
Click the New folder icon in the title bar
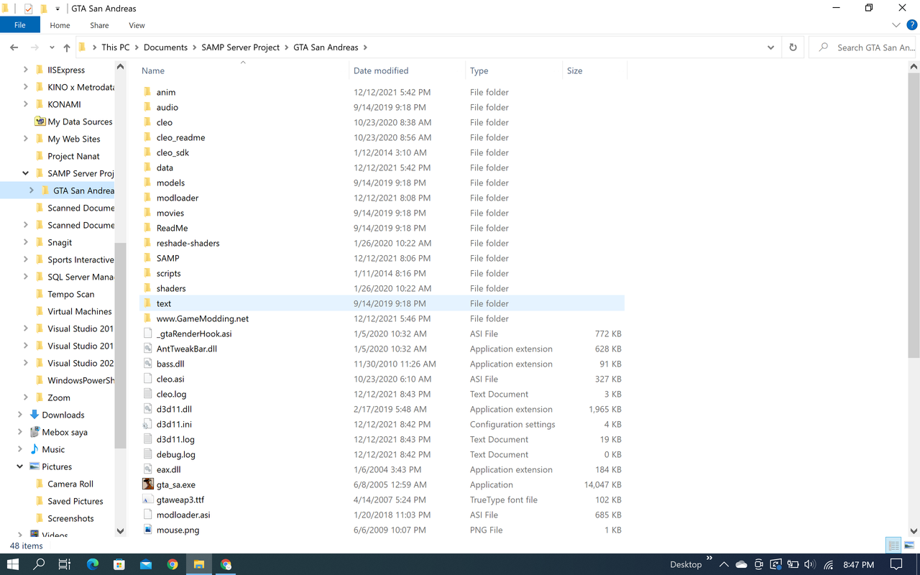click(43, 9)
